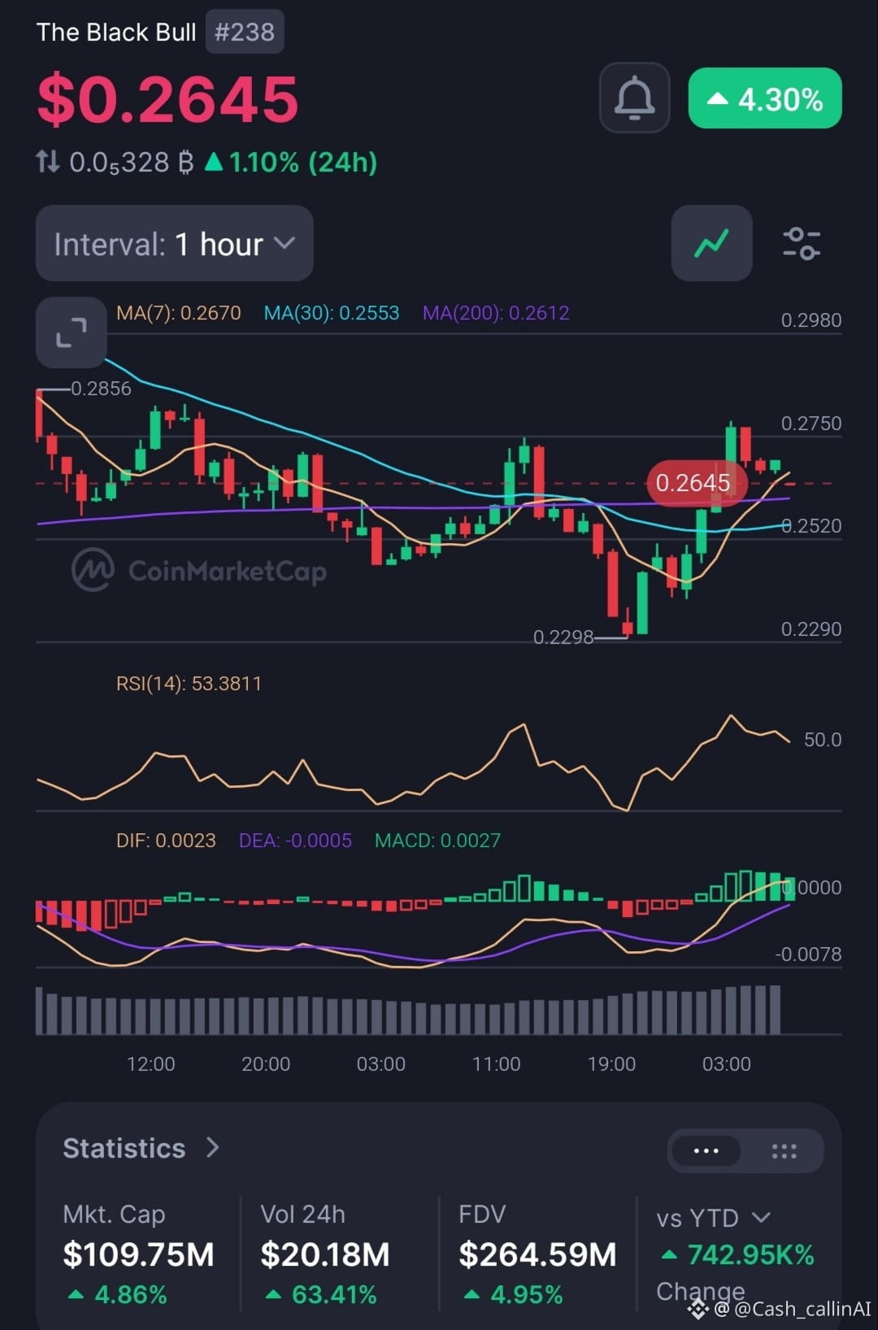Tap the $0.2645 main price

pyautogui.click(x=168, y=99)
